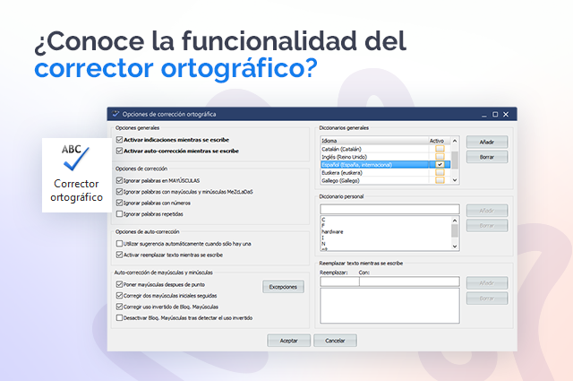Confirm with the Aceptar button
The height and width of the screenshot is (381, 573).
[x=289, y=341]
